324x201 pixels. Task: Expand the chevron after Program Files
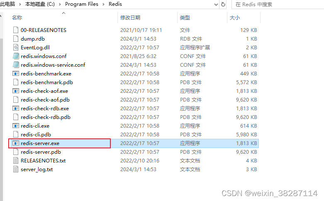coord(104,4)
